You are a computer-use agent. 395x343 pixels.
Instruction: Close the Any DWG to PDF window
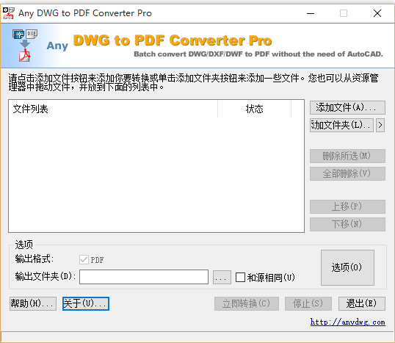(377, 13)
